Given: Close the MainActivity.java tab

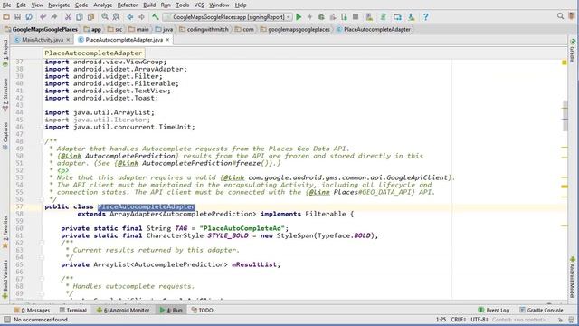Looking at the screenshot, I should click(68, 40).
